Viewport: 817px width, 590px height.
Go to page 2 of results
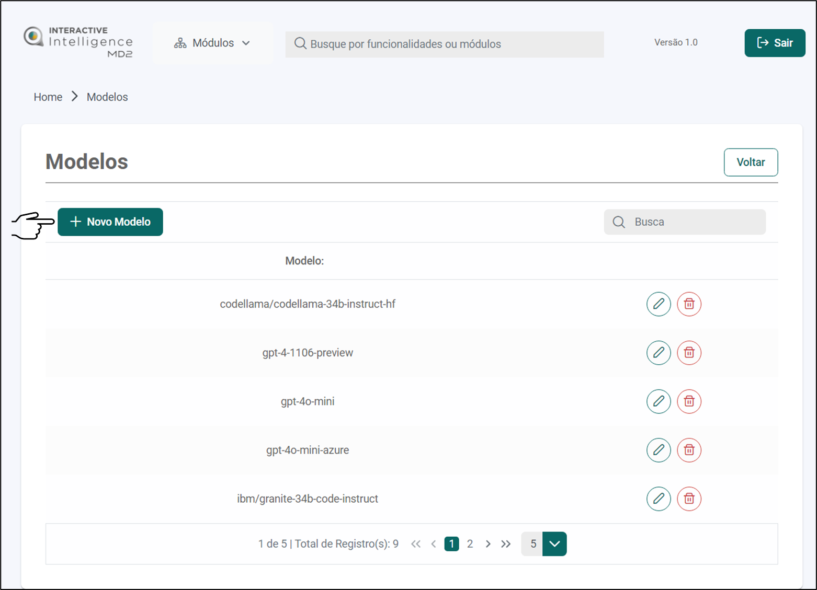[470, 544]
